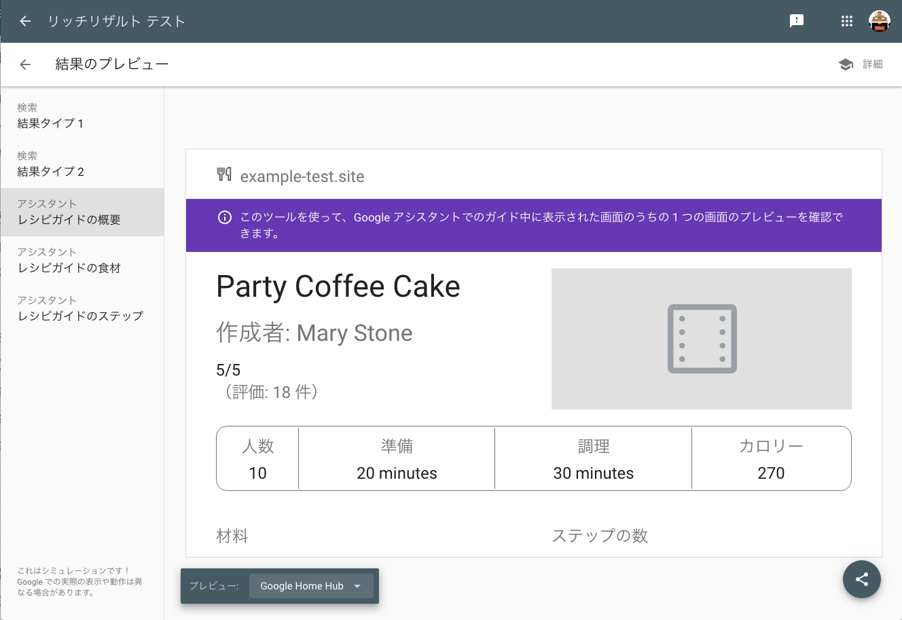This screenshot has width=902, height=620.
Task: Switch to レシピガイドのステップ preview
Action: pyautogui.click(x=82, y=309)
